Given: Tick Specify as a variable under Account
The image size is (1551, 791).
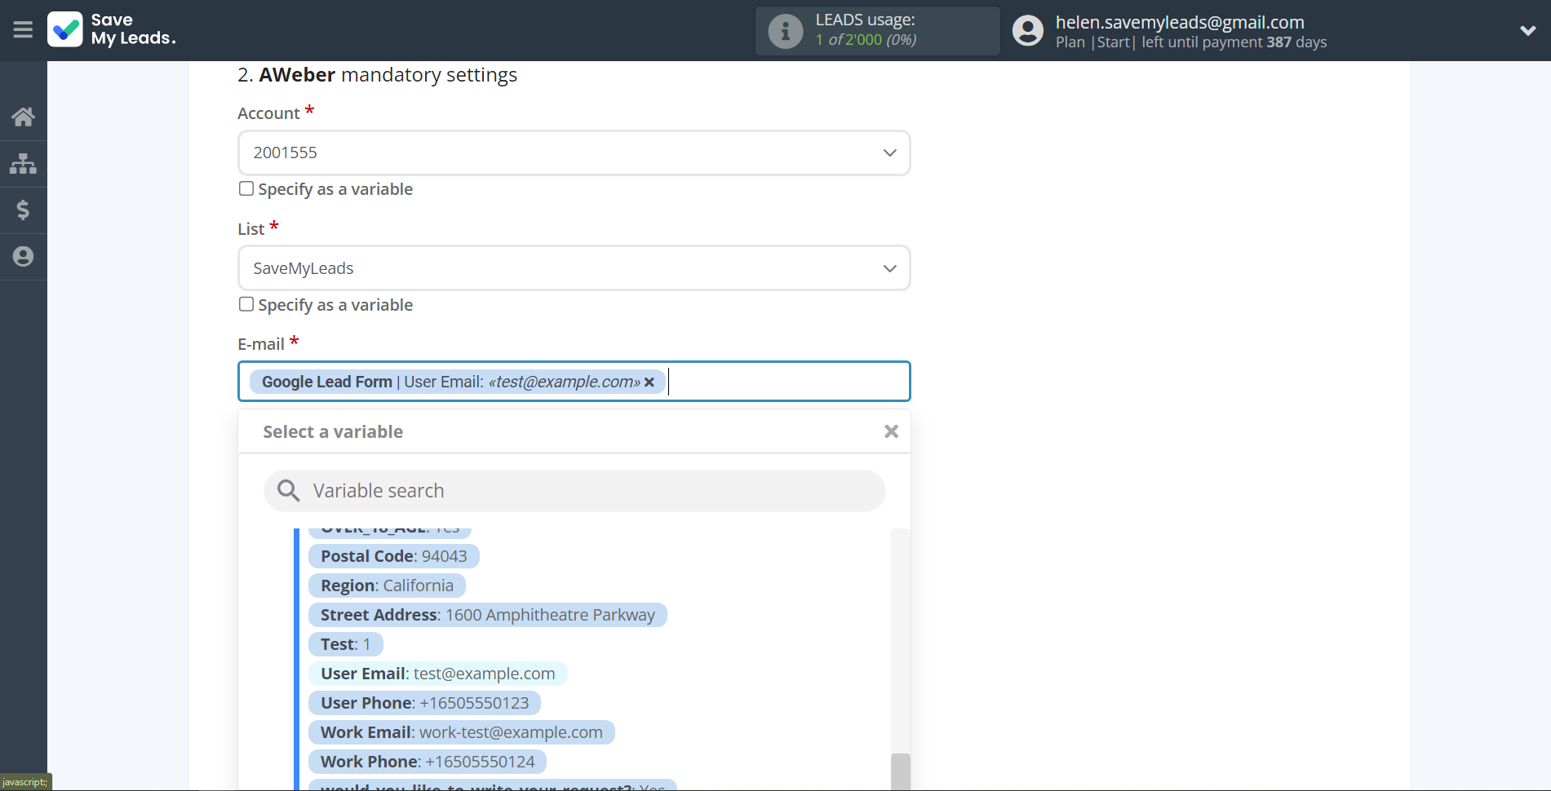Looking at the screenshot, I should pyautogui.click(x=246, y=188).
